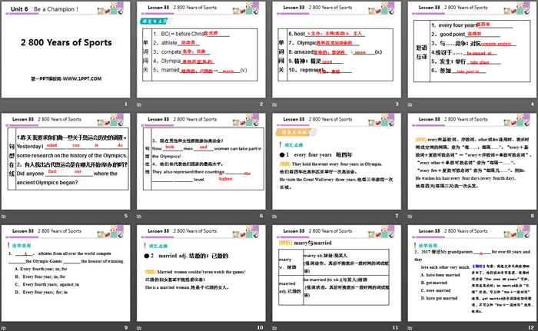Select slide 7 explaining 'every four years'
Viewport: 538px width, 331px height.
337,161
